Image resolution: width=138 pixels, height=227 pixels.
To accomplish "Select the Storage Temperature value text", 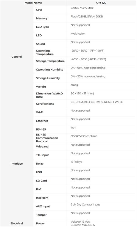I will (x=88, y=59).
